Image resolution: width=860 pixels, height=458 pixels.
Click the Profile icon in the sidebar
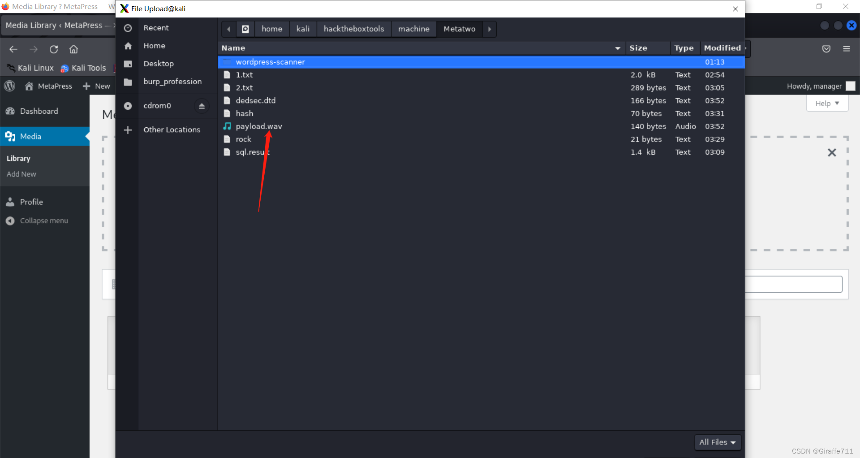tap(10, 202)
